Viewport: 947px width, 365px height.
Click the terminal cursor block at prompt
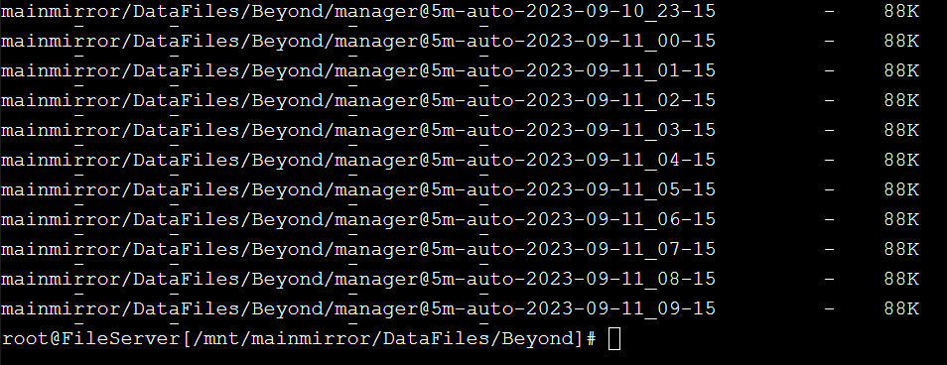[614, 338]
